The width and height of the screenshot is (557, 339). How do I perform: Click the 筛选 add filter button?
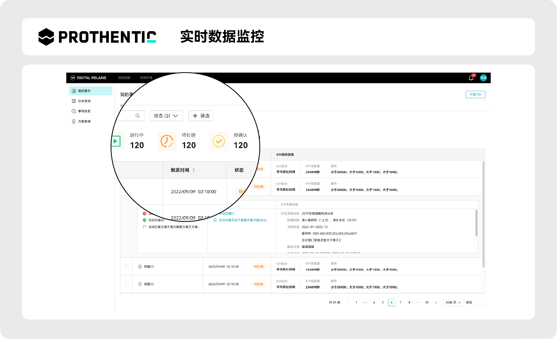point(201,116)
